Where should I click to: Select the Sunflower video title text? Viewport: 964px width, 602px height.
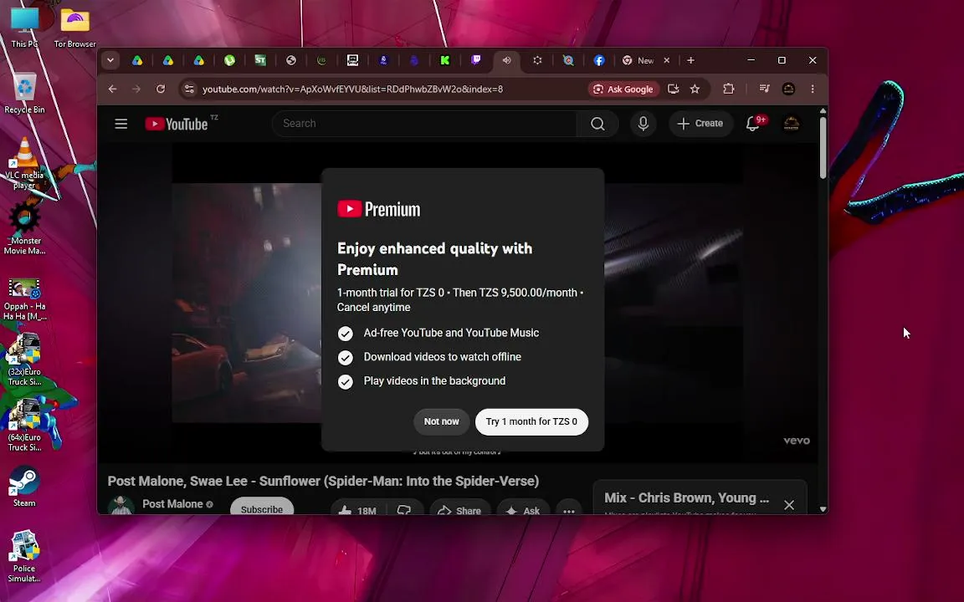point(323,481)
